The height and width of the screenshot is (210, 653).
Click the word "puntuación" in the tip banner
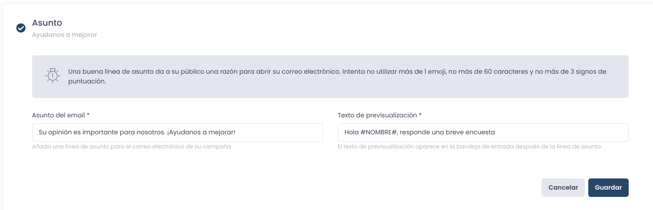point(87,82)
